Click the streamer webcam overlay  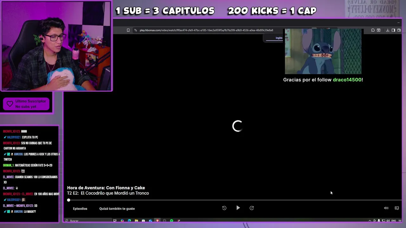click(x=56, y=46)
